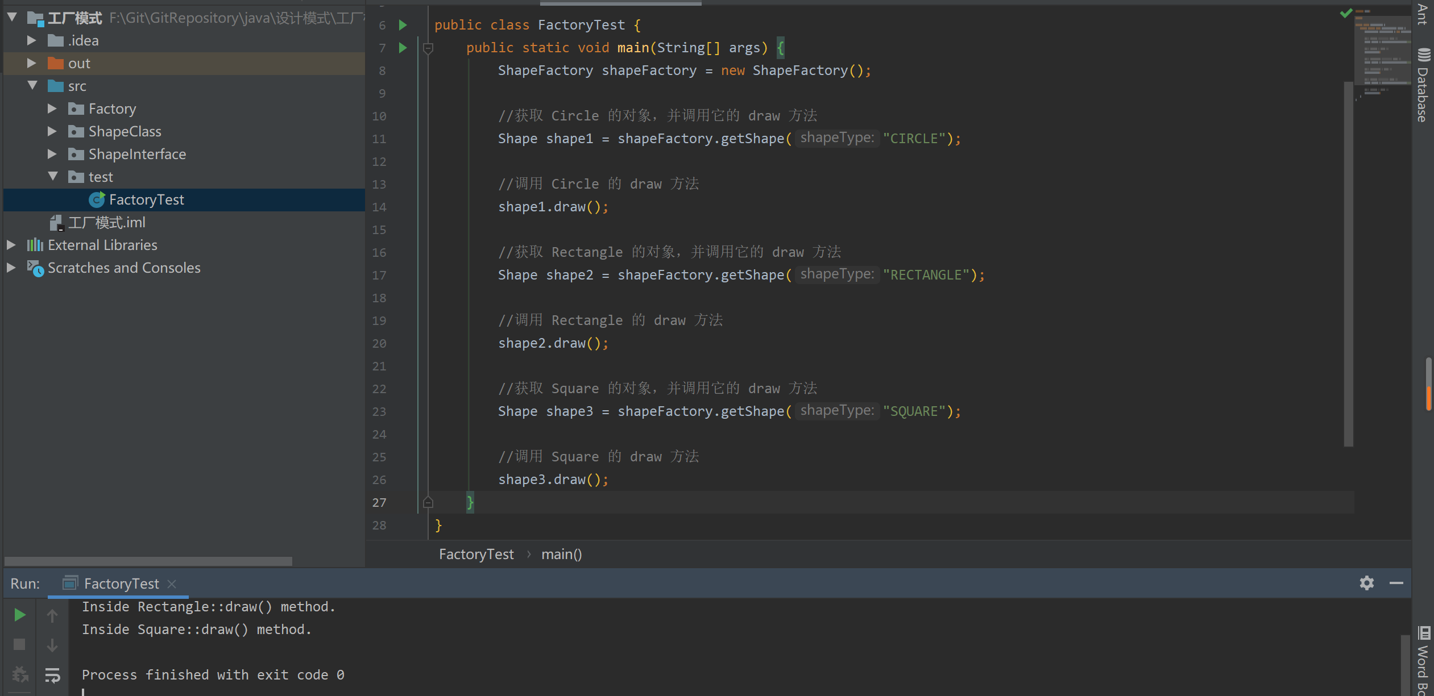Click the Word Book tool window icon
The height and width of the screenshot is (696, 1434).
pos(1424,632)
